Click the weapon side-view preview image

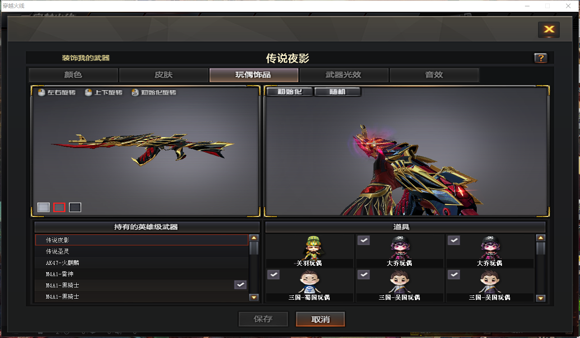pos(146,151)
